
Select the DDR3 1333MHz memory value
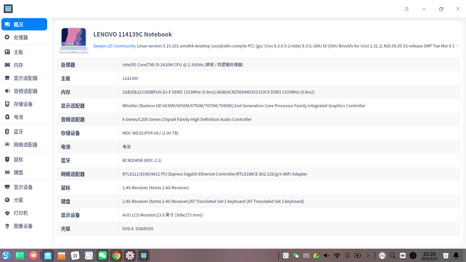pyautogui.click(x=218, y=92)
